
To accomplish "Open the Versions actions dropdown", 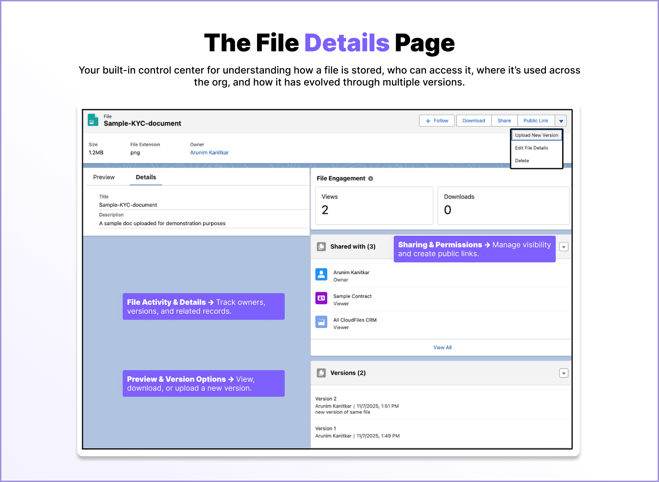I will [564, 373].
